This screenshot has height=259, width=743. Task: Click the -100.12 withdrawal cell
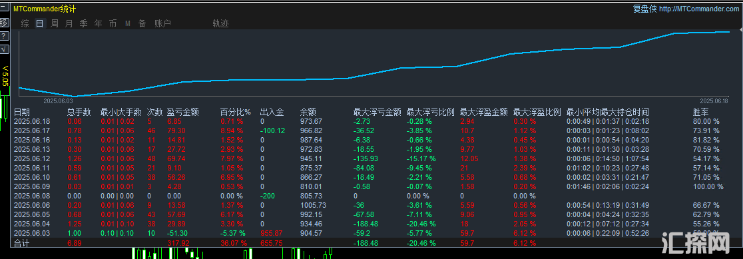[272, 130]
